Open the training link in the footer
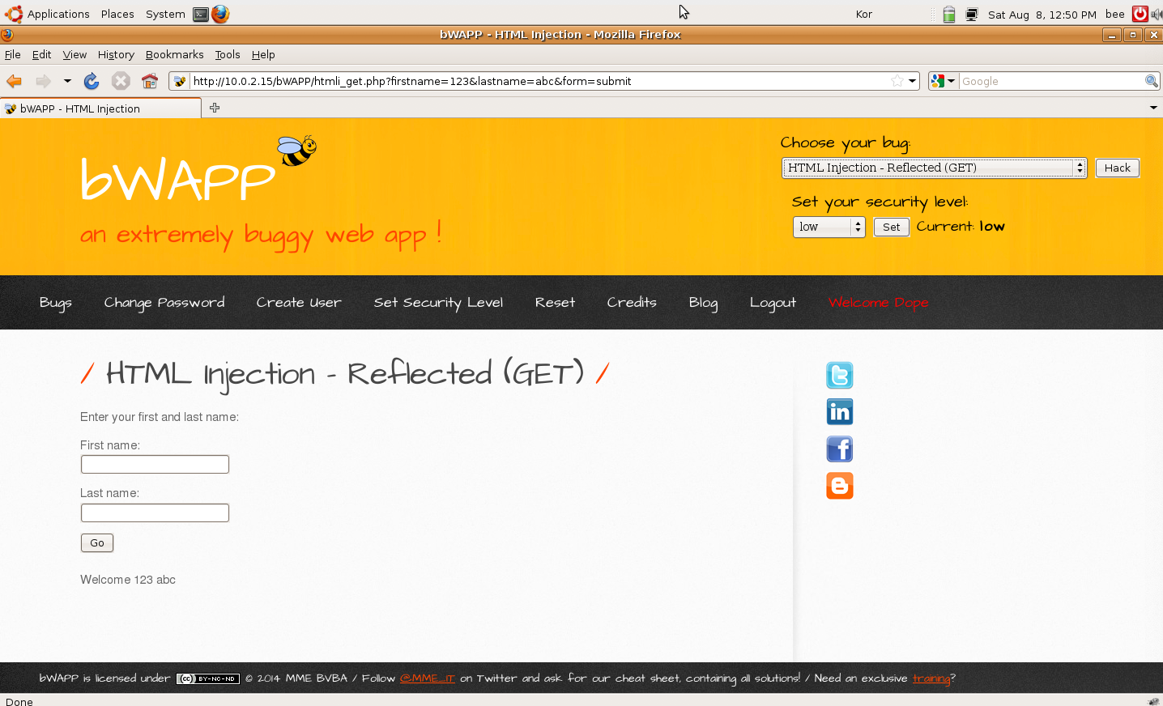 pyautogui.click(x=931, y=678)
